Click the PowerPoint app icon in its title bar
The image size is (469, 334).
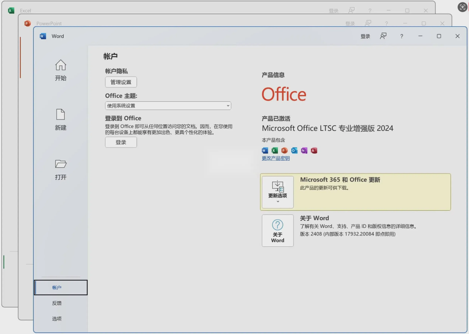(27, 23)
